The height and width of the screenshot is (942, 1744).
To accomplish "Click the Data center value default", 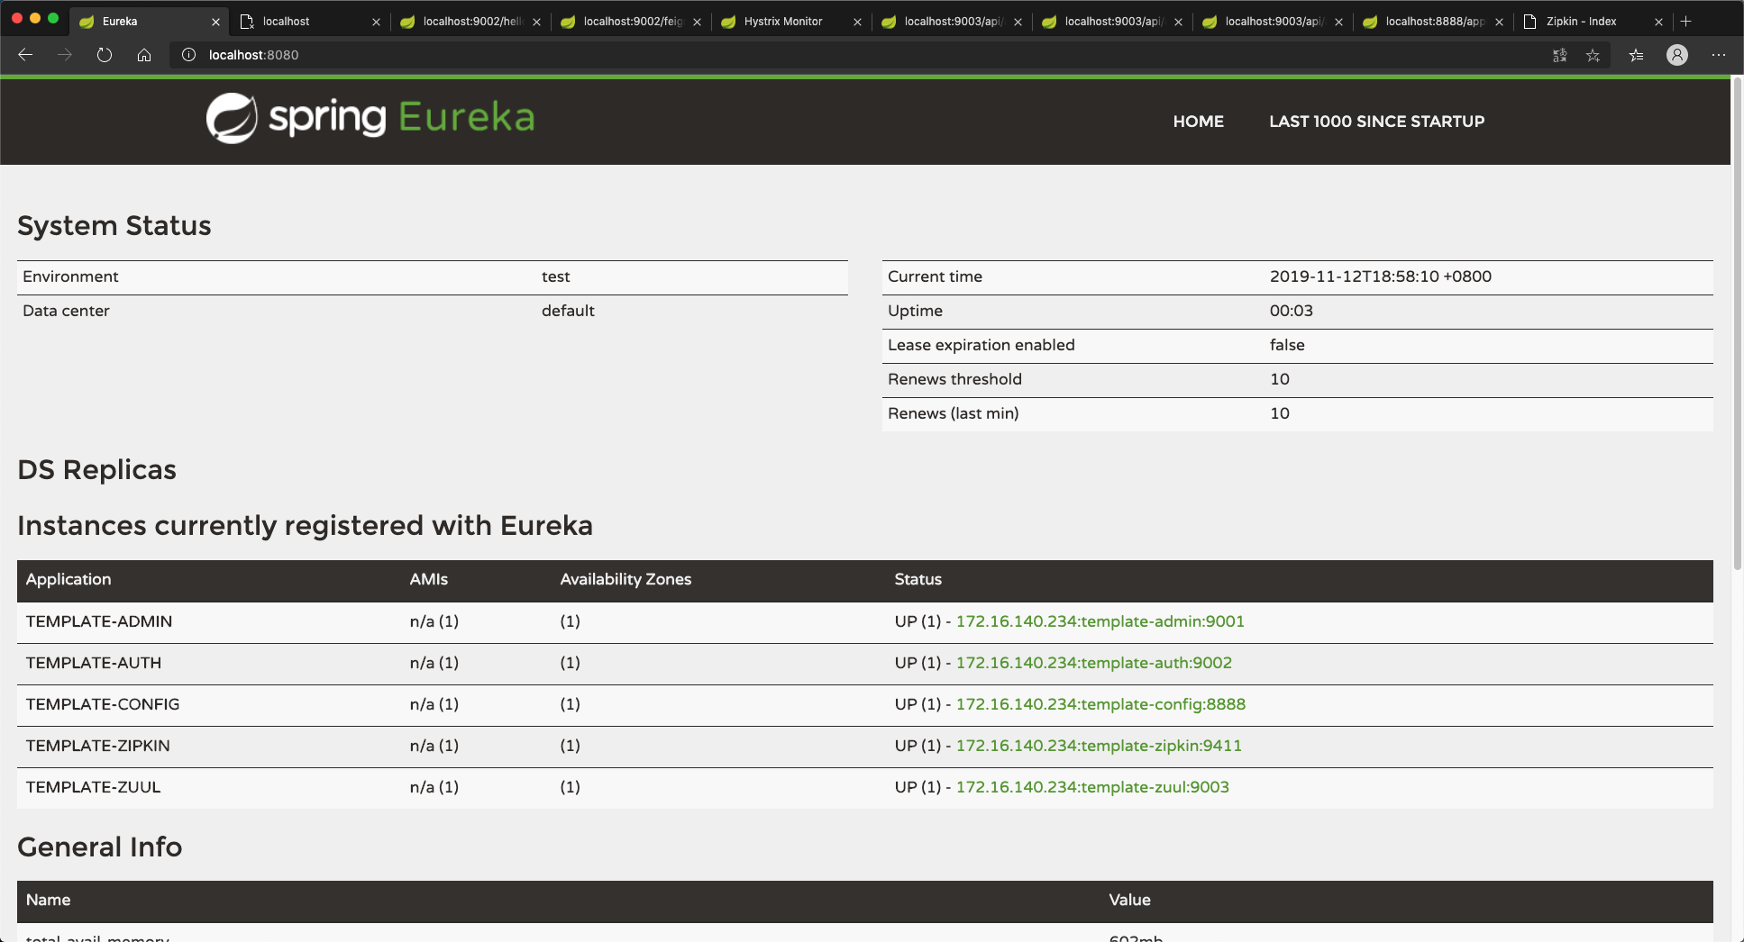I will click(x=568, y=311).
